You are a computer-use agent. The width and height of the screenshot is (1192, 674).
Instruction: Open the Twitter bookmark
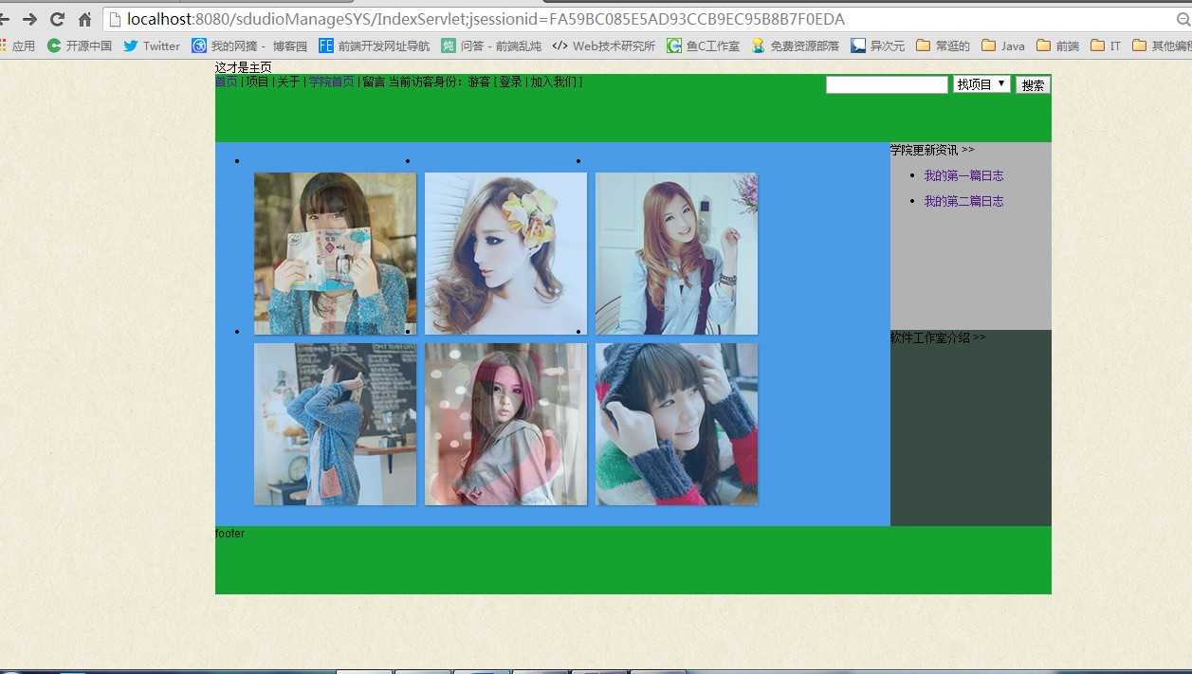coord(152,46)
